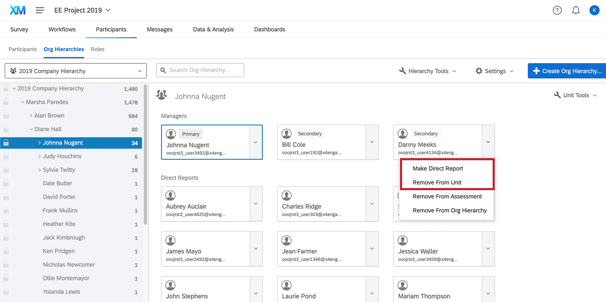Expand the Alan Brown tree node
This screenshot has height=302, width=606.
coord(31,116)
